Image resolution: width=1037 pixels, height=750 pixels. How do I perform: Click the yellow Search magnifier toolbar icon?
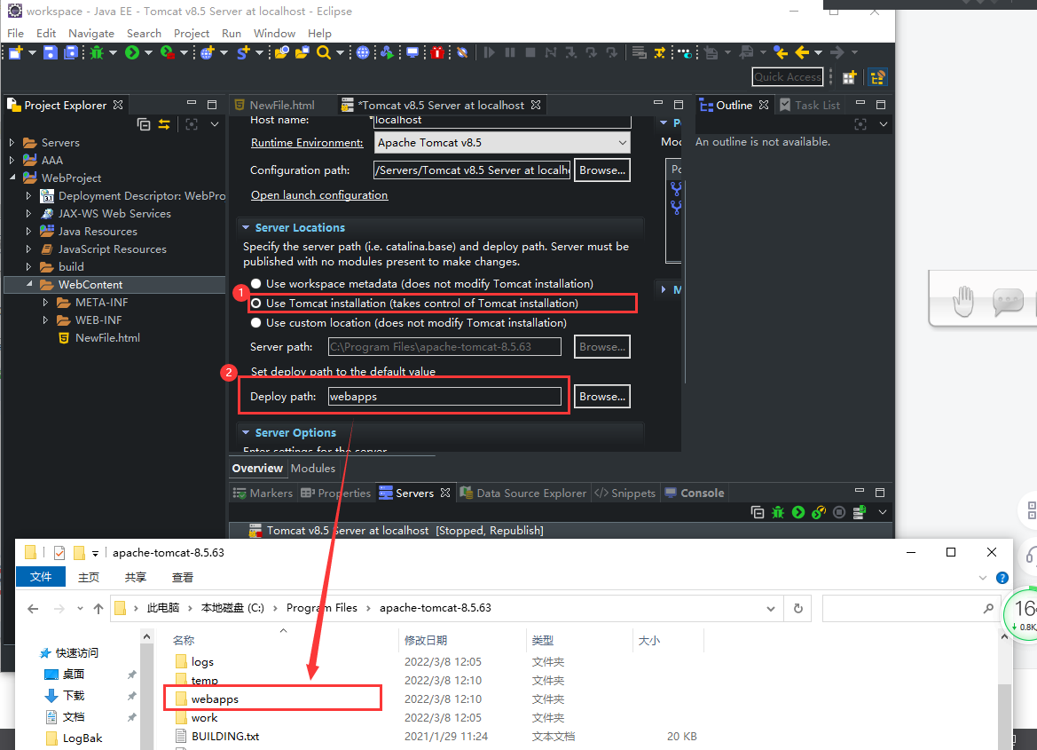[324, 52]
